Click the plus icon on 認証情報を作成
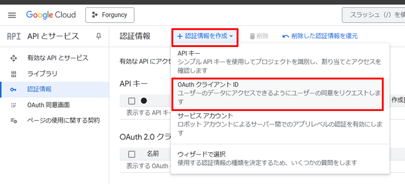Viewport: 405px width, 184px height. 180,37
